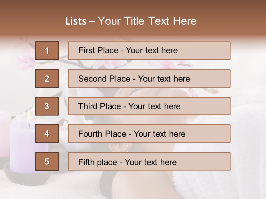Select the number 2 box
Image resolution: width=266 pixels, height=199 pixels.
click(x=47, y=78)
